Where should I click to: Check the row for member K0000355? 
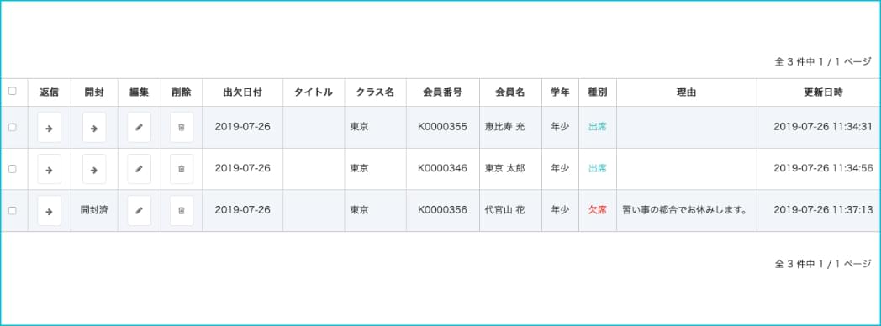click(13, 128)
